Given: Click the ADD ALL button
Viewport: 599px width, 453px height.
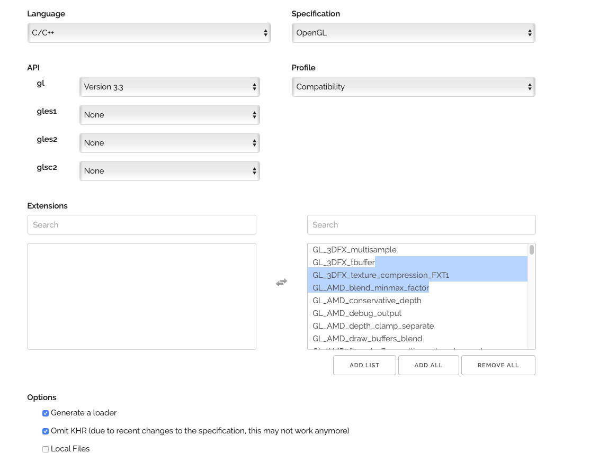Looking at the screenshot, I should (x=428, y=365).
